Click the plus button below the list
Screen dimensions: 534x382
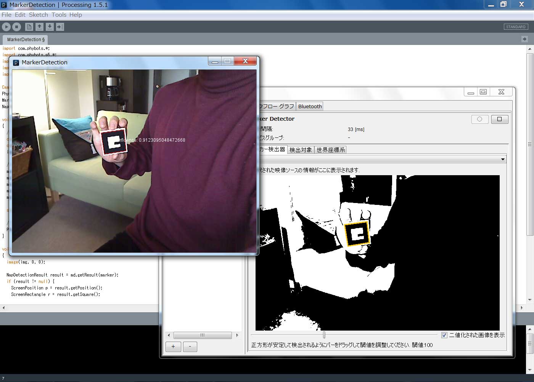point(173,347)
